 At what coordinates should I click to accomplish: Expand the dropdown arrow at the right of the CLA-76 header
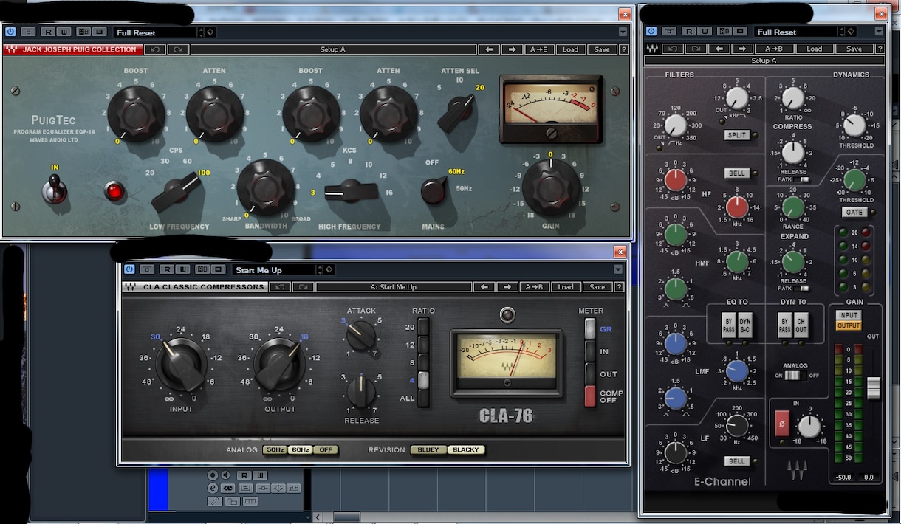click(x=619, y=270)
